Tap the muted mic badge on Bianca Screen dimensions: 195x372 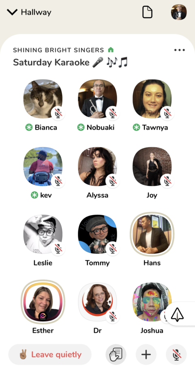pyautogui.click(x=58, y=114)
